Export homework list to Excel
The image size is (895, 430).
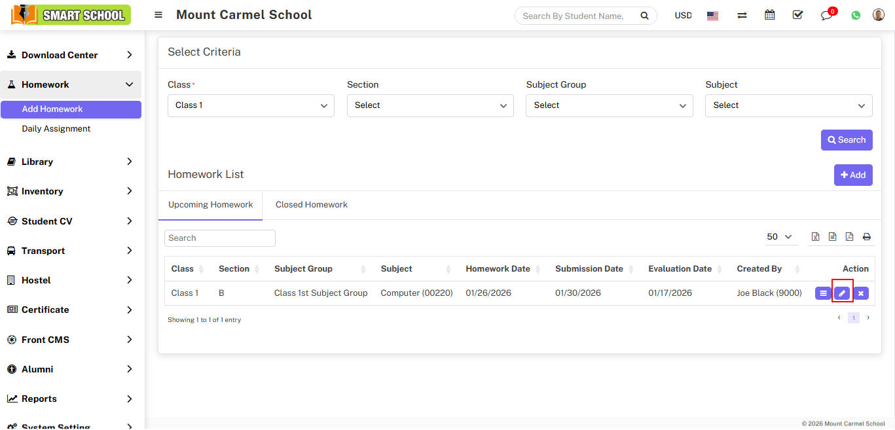816,237
